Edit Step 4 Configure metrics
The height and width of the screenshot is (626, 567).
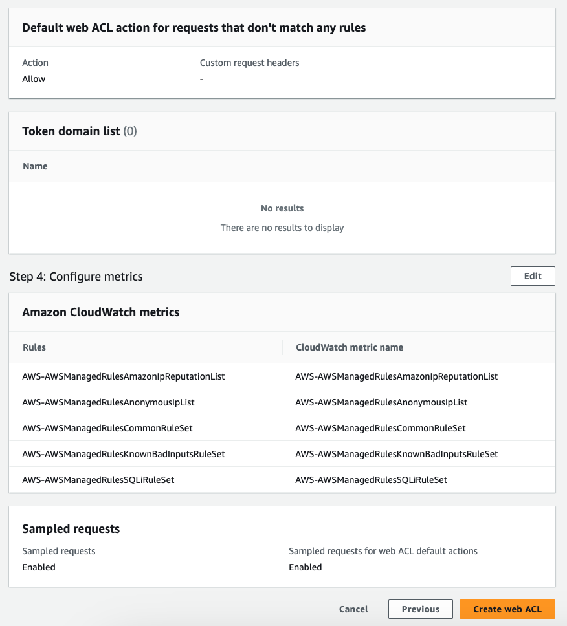point(533,276)
